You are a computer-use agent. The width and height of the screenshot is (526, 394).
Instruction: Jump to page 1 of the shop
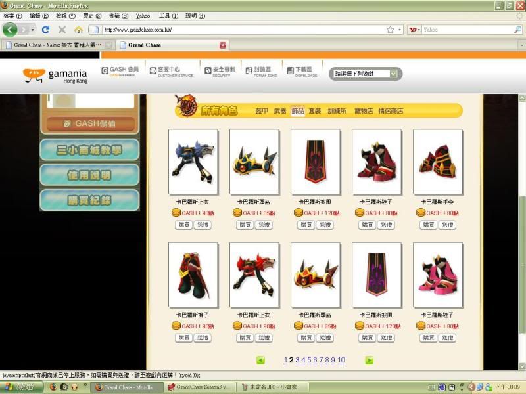(285, 360)
